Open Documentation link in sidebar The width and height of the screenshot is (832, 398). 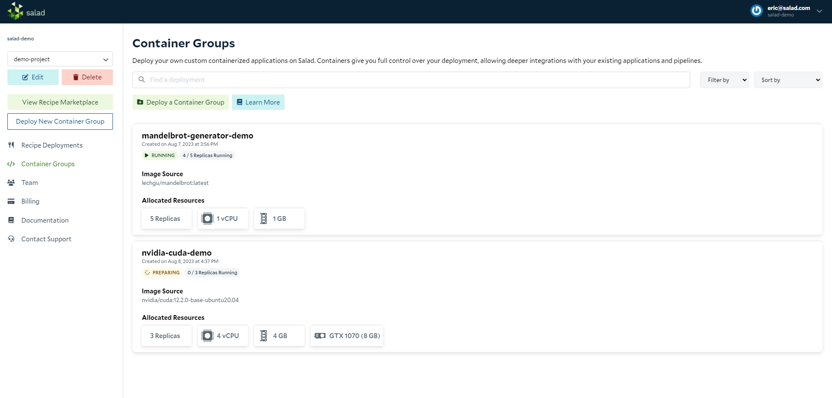[x=45, y=220]
